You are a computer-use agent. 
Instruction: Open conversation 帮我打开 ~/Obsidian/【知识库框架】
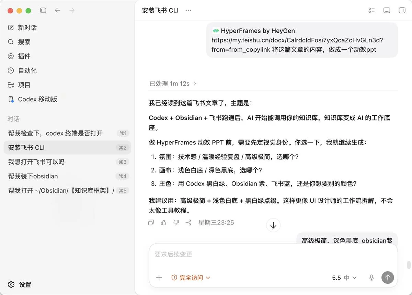click(67, 191)
